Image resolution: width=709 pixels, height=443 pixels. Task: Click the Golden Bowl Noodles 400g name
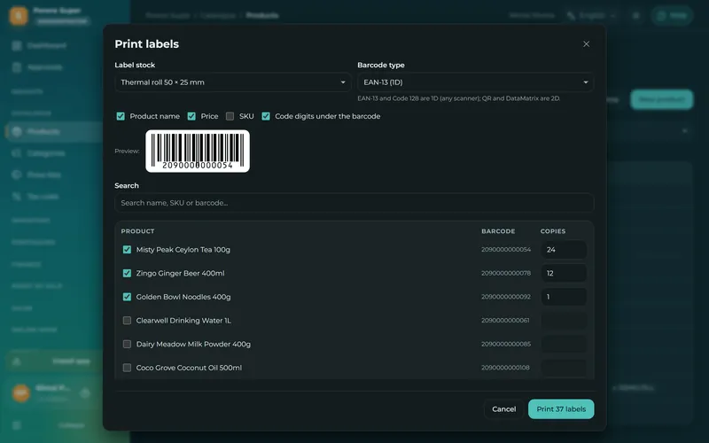pyautogui.click(x=183, y=297)
